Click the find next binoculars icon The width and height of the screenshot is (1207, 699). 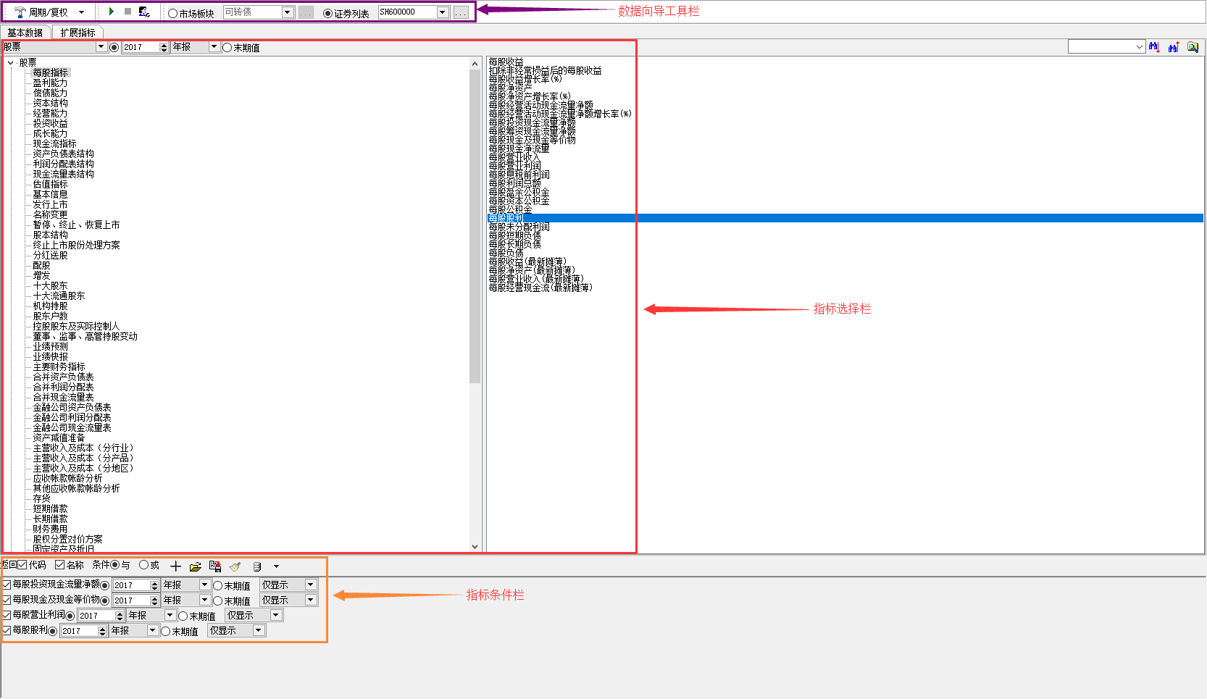(1155, 47)
